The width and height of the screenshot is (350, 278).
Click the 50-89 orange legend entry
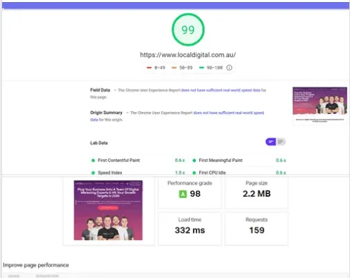point(182,67)
